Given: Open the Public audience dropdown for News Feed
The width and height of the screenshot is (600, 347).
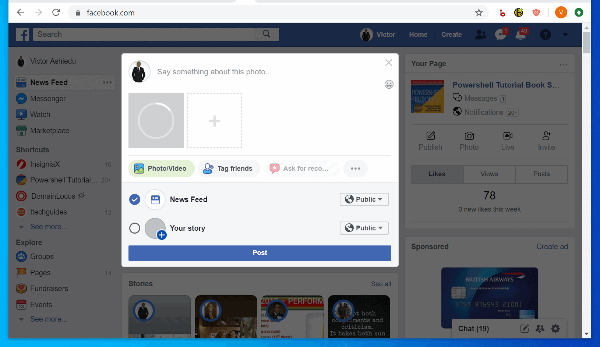Looking at the screenshot, I should click(x=364, y=199).
